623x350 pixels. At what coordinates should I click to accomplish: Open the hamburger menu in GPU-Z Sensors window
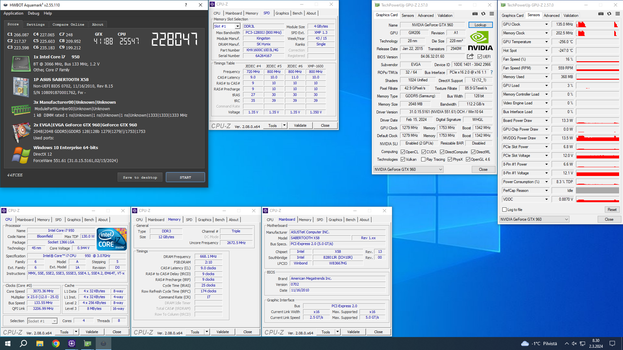pos(618,14)
